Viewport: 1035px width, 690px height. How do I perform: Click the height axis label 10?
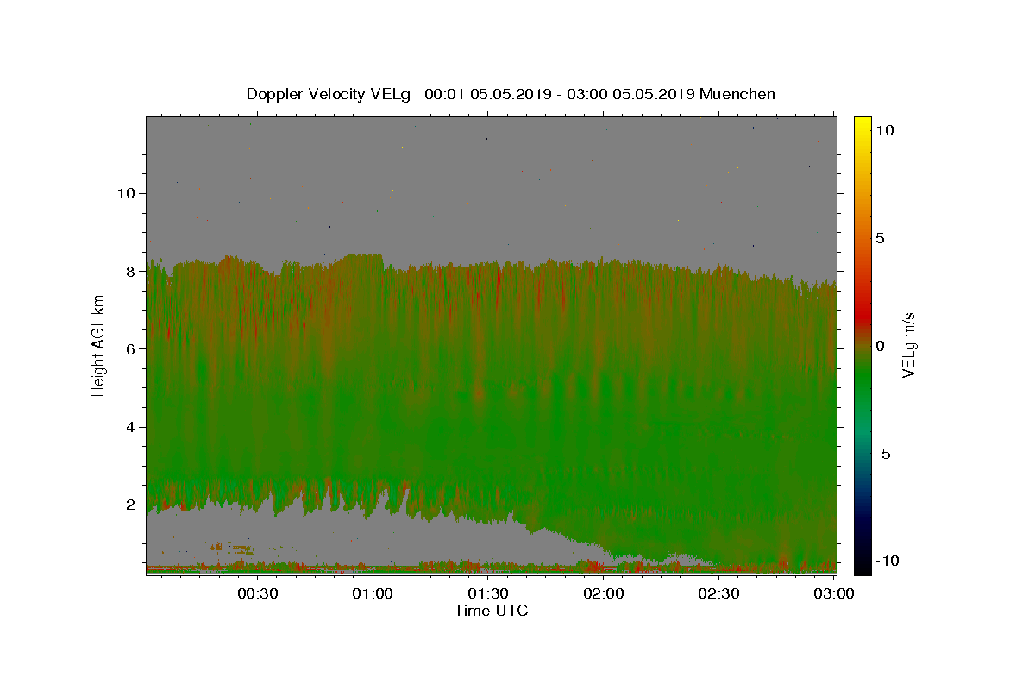click(125, 193)
